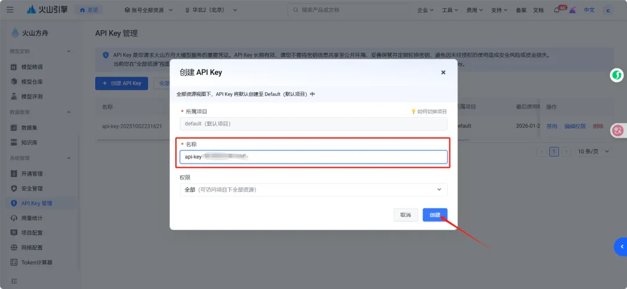Click the 用量统计 gauge icon
This screenshot has width=627, height=289.
(x=14, y=218)
